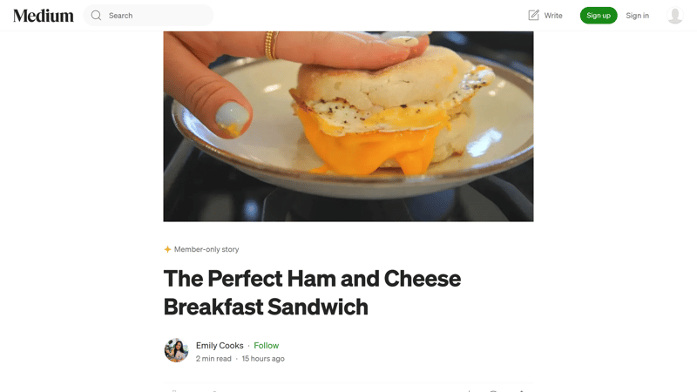Screen dimensions: 697x392
Task: Open the Medium logo home link
Action: pyautogui.click(x=44, y=16)
